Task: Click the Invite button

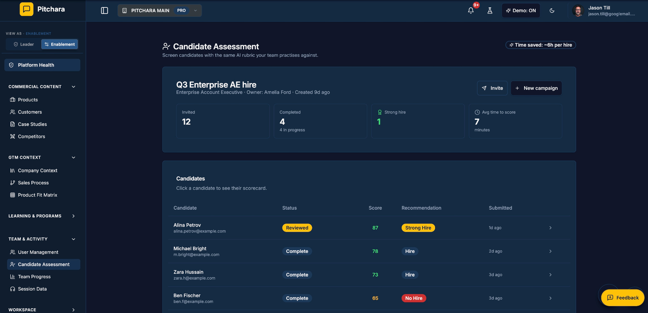Action: 492,88
